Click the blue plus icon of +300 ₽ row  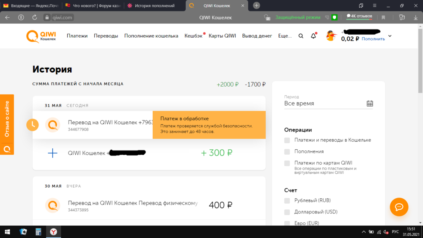tap(52, 153)
